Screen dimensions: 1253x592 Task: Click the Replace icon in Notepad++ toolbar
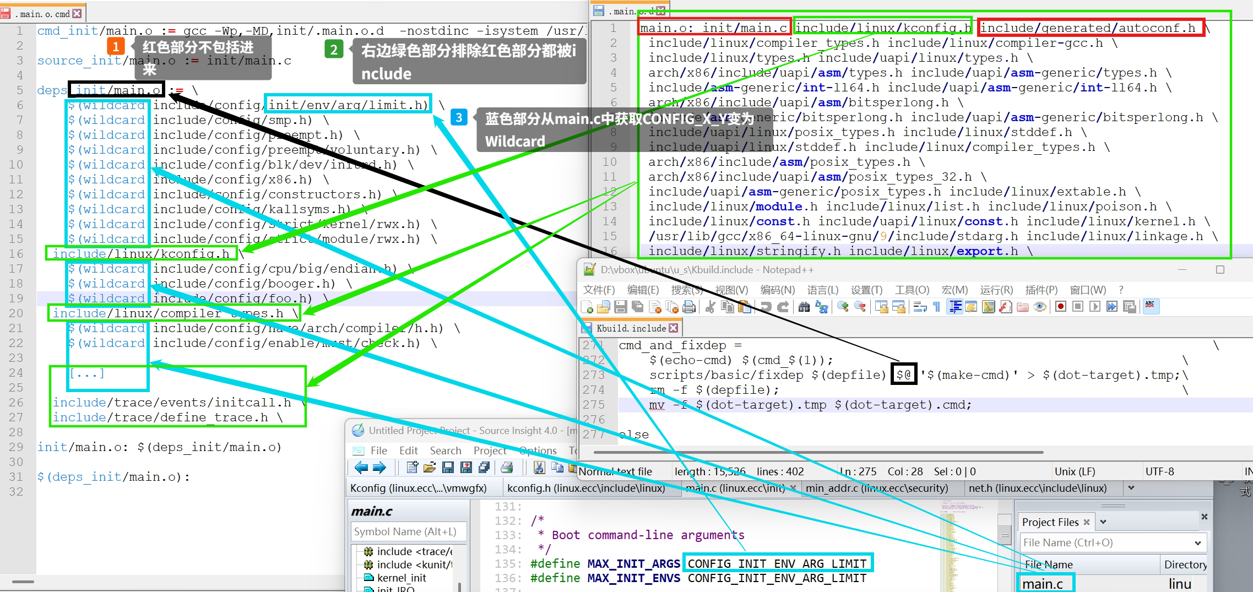(x=821, y=307)
